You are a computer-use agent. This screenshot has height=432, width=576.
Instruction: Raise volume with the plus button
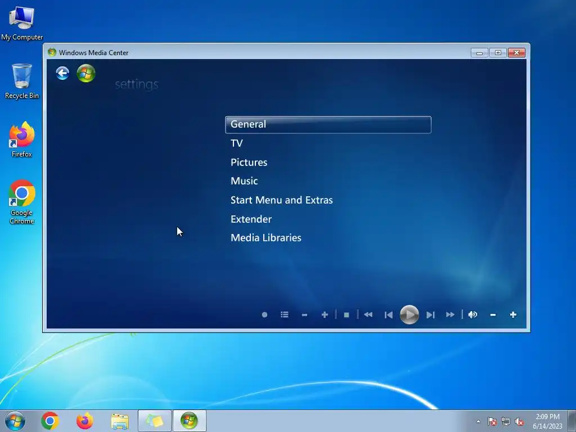point(513,315)
